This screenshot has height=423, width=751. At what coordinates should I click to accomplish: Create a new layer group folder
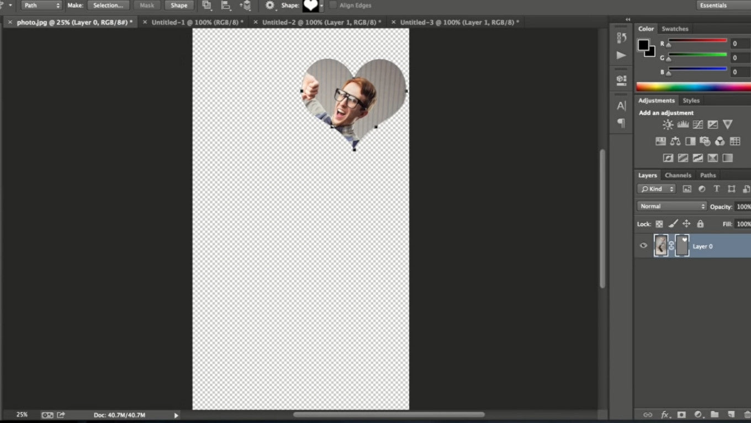[x=715, y=415]
